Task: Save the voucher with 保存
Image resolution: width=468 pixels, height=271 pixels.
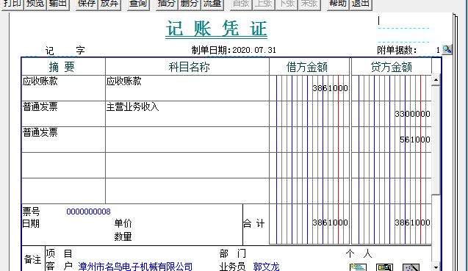Action: (87, 4)
